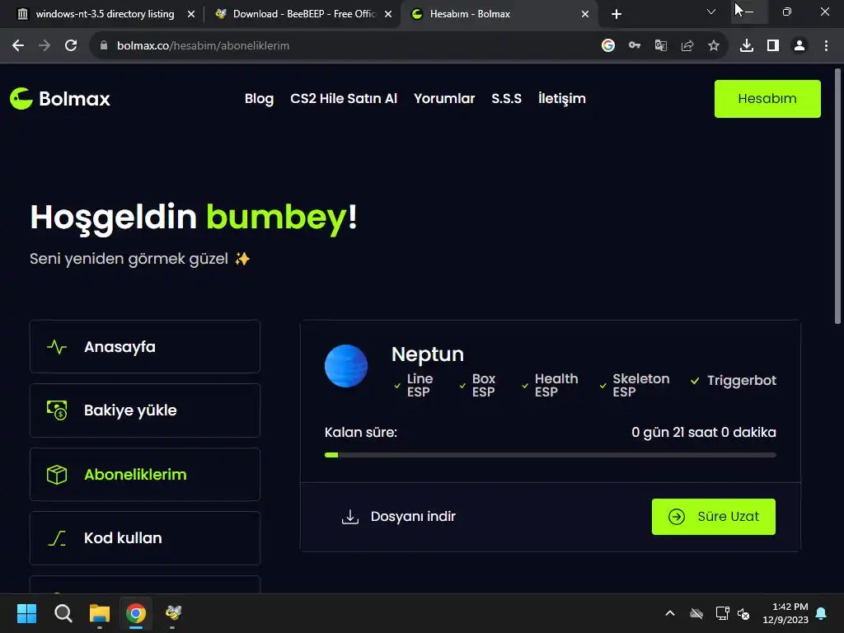Open CS2 Hile Satın Al page

click(x=344, y=99)
